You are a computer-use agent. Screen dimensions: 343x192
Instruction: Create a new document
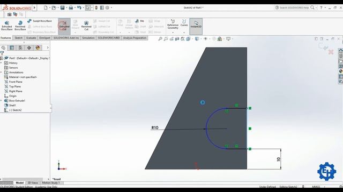pyautogui.click(x=46, y=7)
